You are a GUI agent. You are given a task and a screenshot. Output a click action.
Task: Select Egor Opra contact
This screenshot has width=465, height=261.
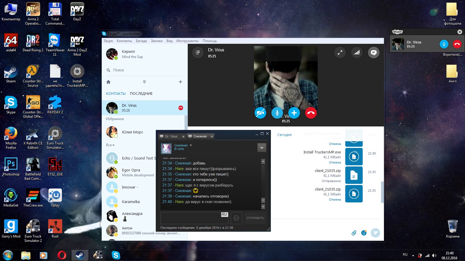coord(129,173)
